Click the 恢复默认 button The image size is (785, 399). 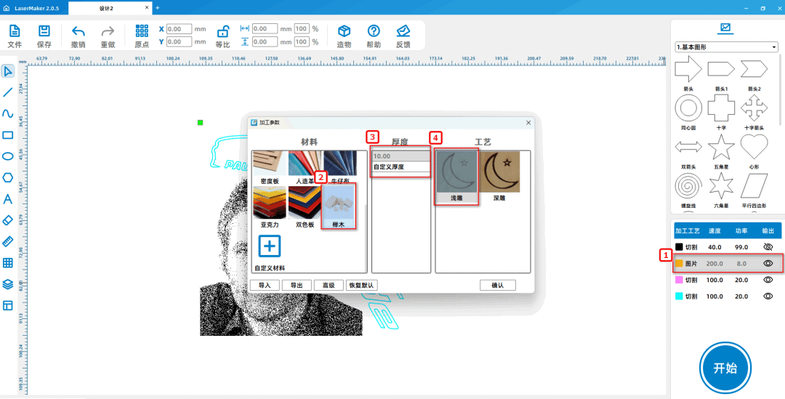point(361,285)
